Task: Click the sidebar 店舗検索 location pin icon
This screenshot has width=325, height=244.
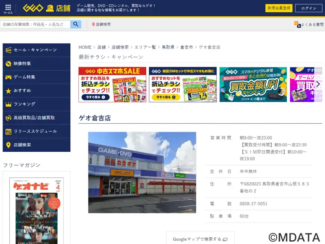Action: [8, 145]
